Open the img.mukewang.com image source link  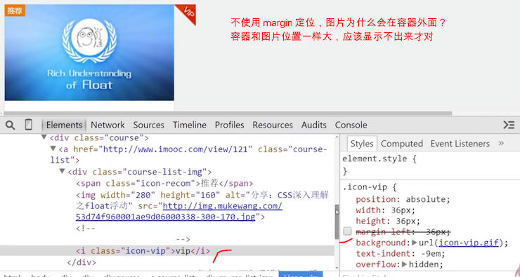pos(179,212)
